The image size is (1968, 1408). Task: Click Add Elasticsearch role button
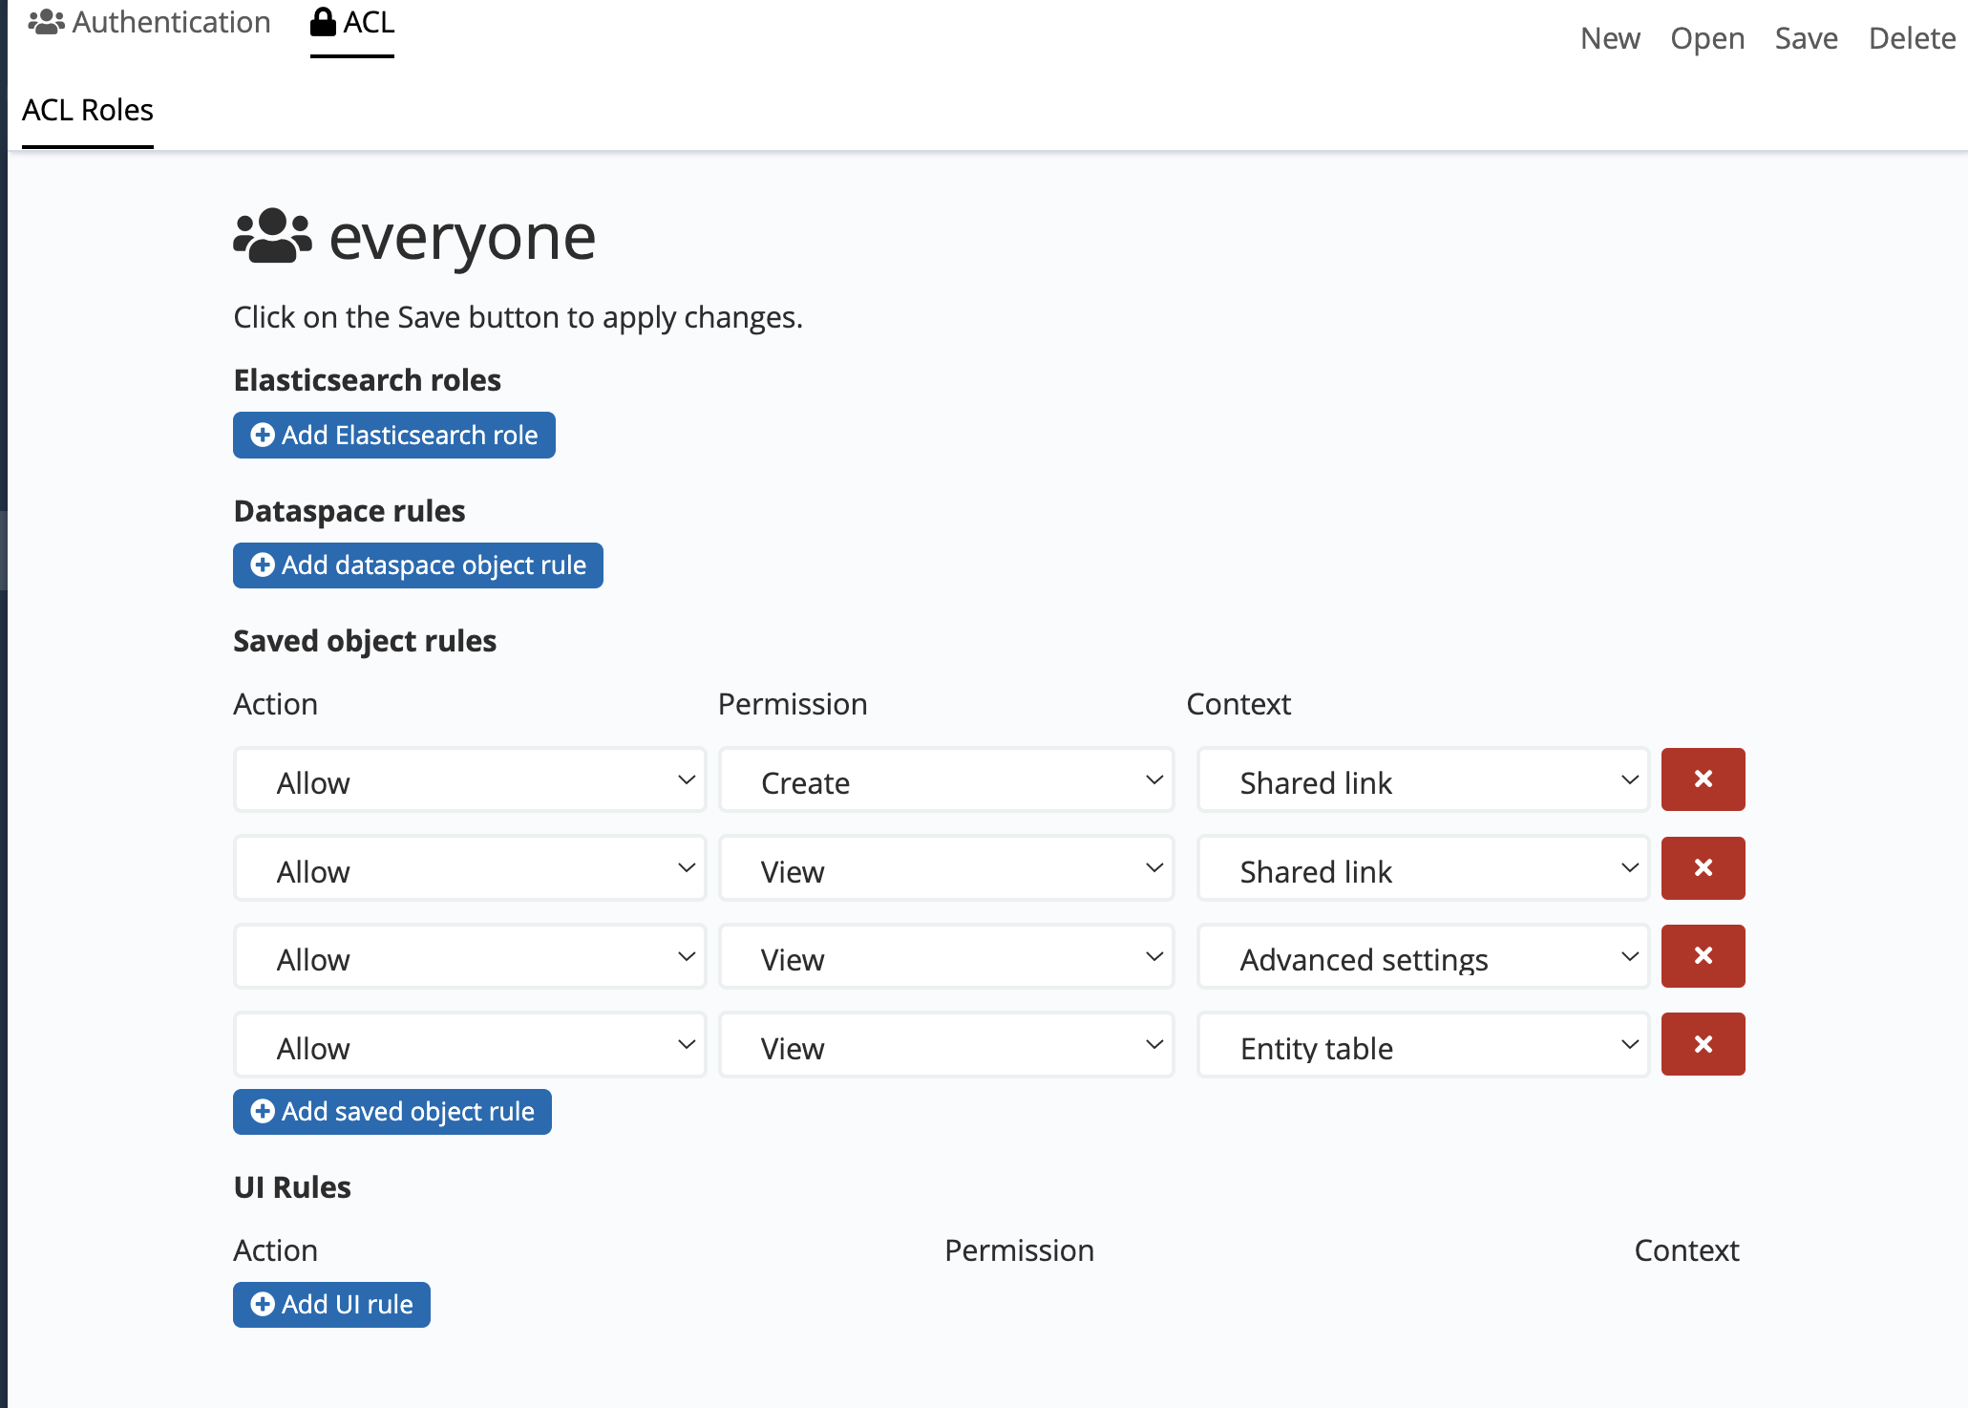[x=394, y=436]
